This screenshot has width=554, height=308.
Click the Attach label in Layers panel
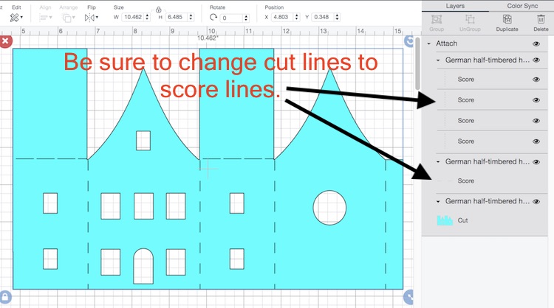[446, 43]
